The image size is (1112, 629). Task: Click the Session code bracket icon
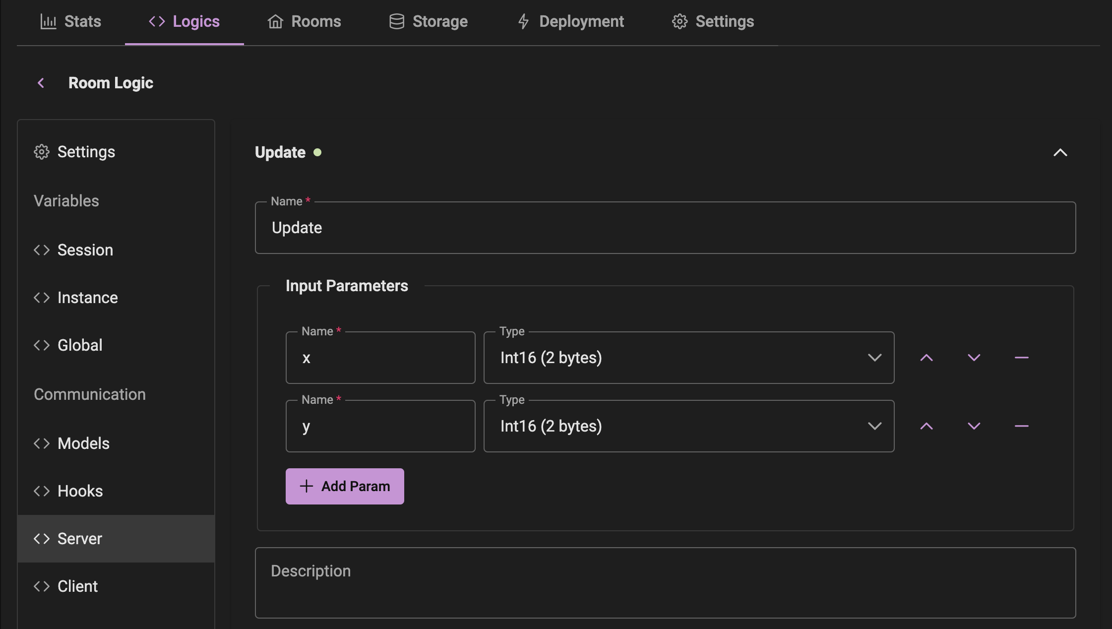point(42,249)
